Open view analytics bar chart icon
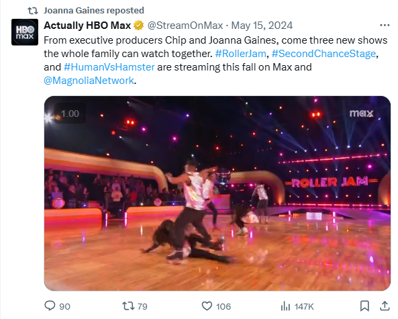 [x=285, y=306]
